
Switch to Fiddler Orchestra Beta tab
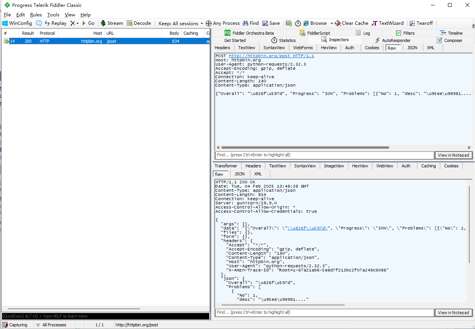(x=249, y=33)
